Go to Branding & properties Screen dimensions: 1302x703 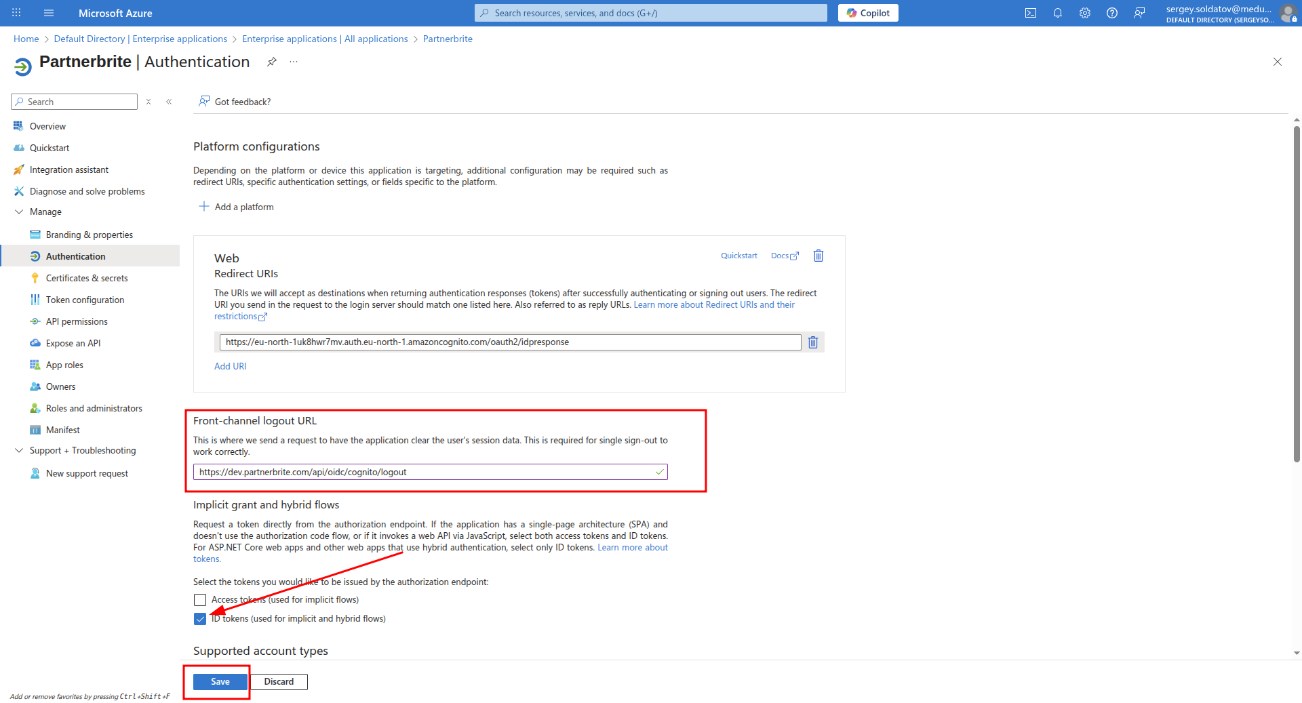pyautogui.click(x=90, y=235)
